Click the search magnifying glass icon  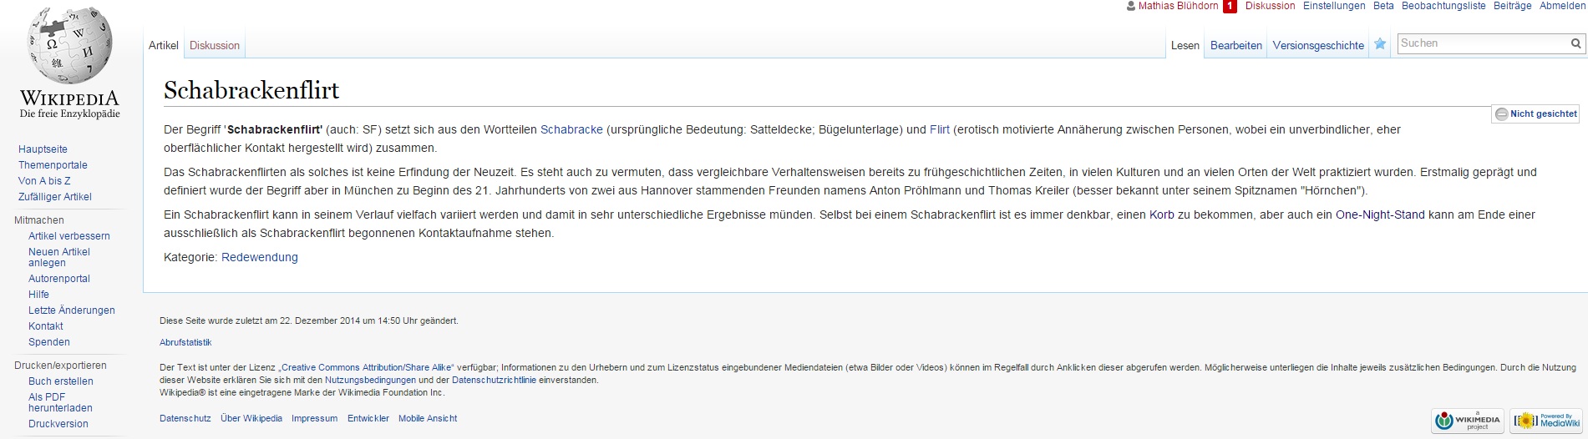tap(1575, 43)
